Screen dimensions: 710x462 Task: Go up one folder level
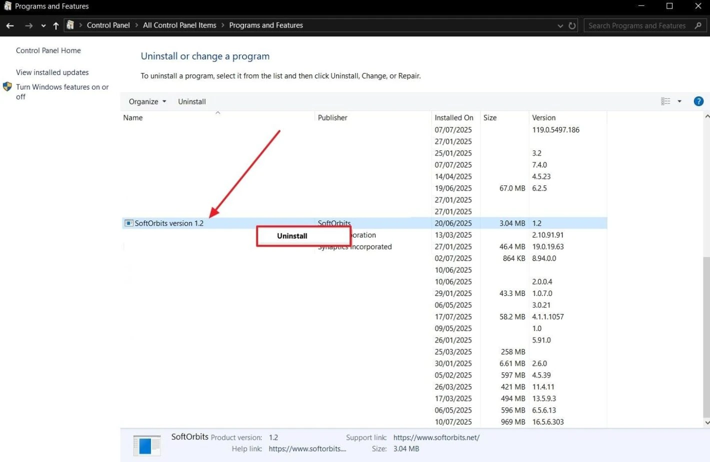click(x=55, y=25)
